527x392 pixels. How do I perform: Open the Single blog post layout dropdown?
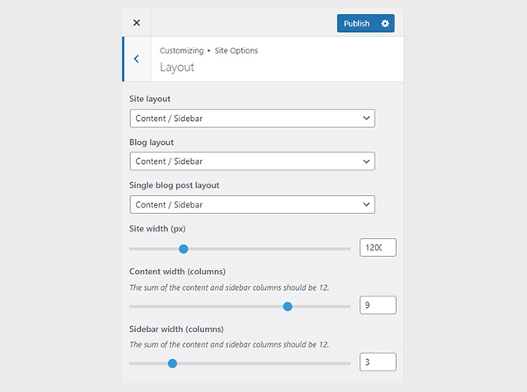253,204
